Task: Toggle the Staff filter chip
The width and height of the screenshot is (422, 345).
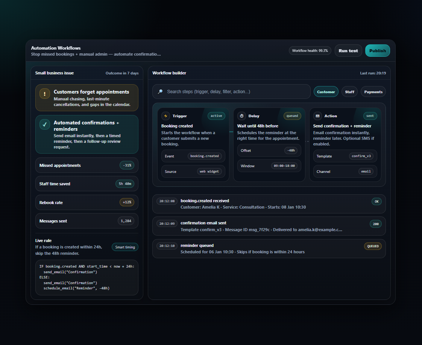Action: (349, 92)
